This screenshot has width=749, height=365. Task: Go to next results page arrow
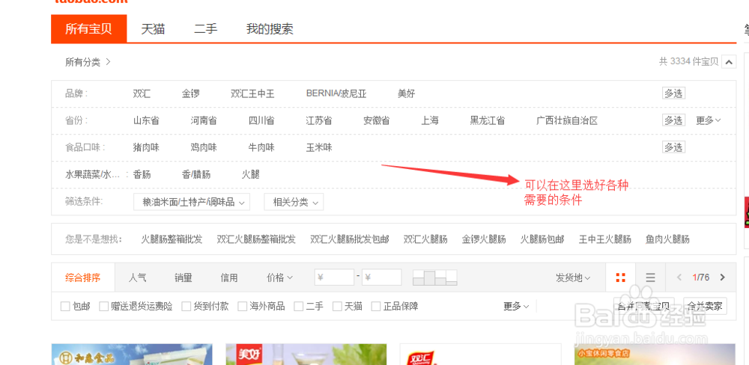pos(722,277)
